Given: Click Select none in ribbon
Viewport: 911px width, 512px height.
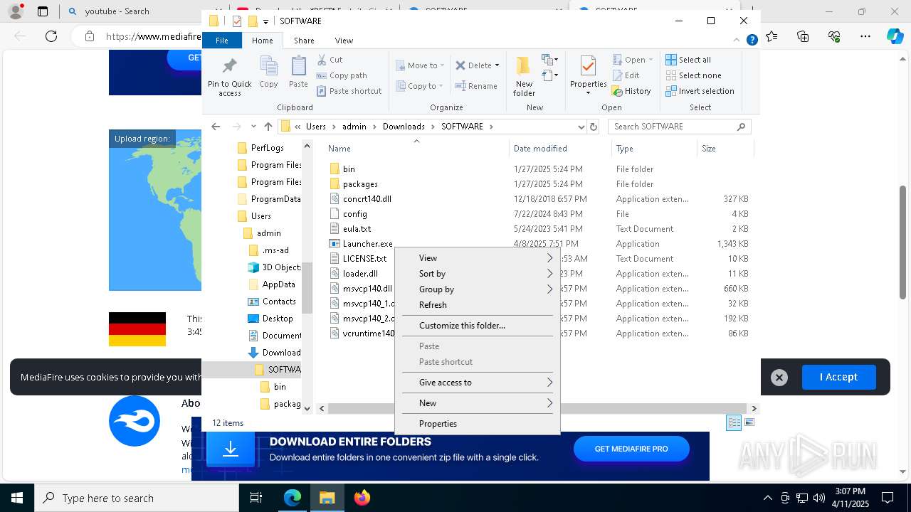Looking at the screenshot, I should pos(693,75).
